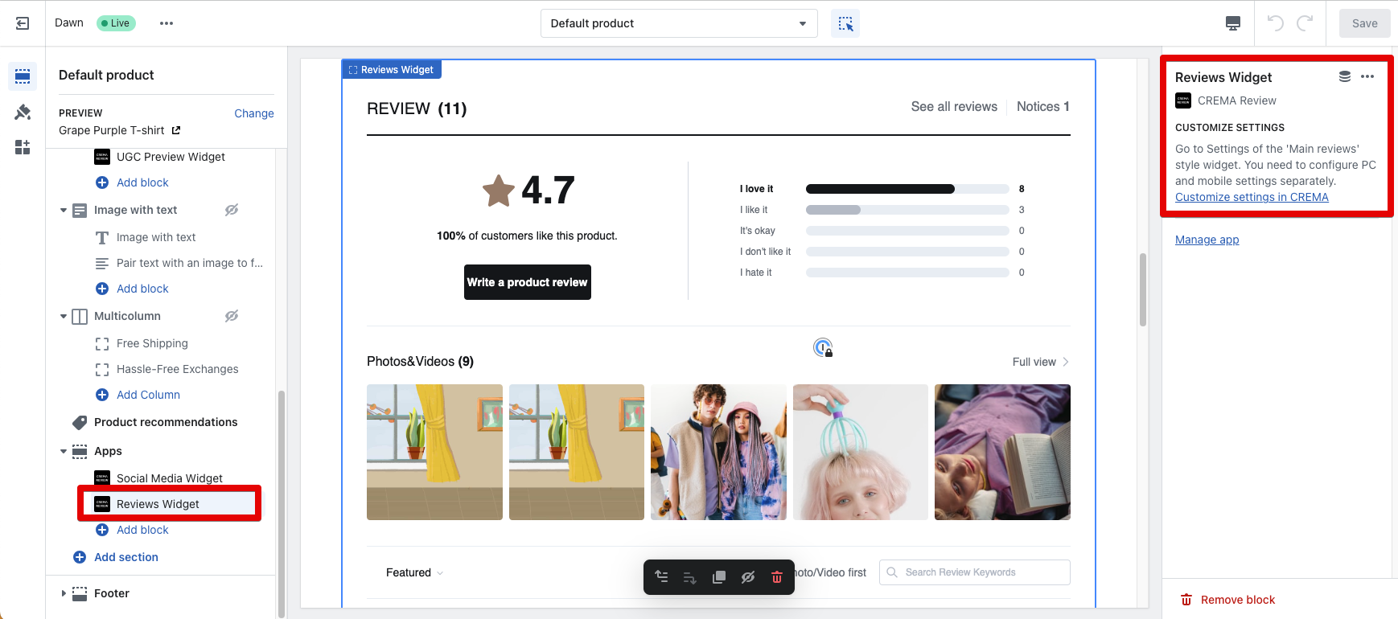Viewport: 1398px width, 619px height.
Task: Open the Reviews Widget panel more options
Action: (1367, 77)
